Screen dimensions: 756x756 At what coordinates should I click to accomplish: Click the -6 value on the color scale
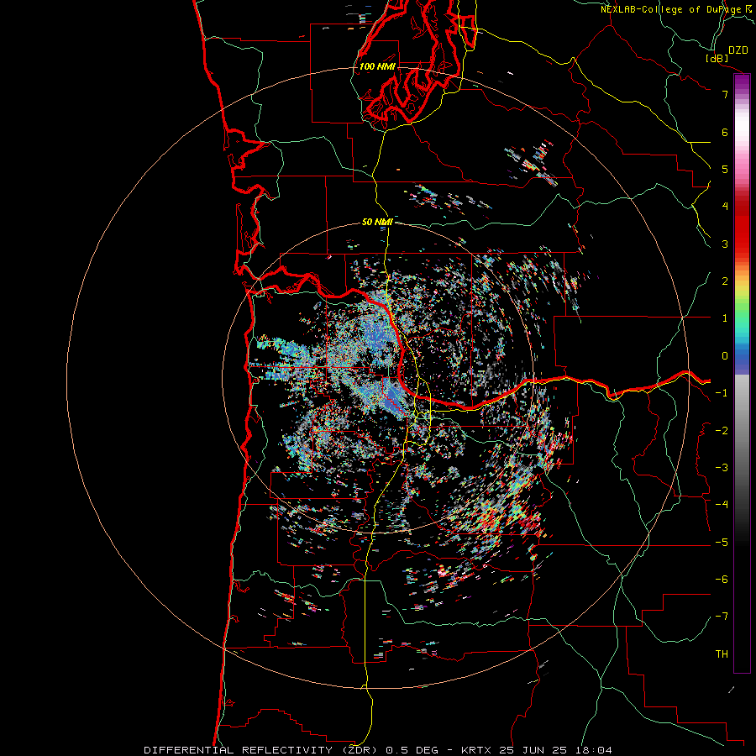coord(722,580)
